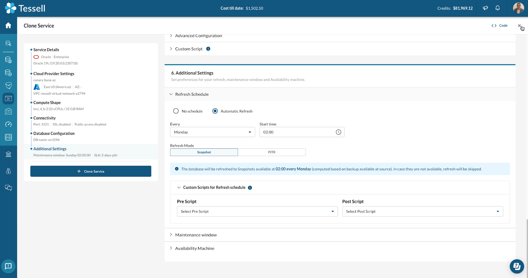Open the Code view link
The height and width of the screenshot is (278, 528).
pos(499,25)
